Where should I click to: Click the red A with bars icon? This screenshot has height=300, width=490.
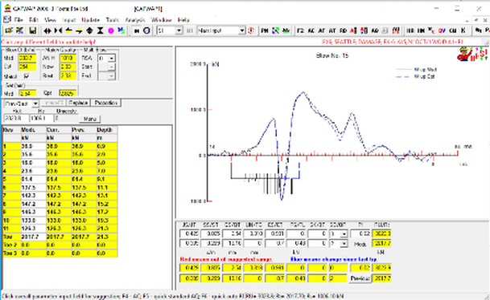(353, 30)
